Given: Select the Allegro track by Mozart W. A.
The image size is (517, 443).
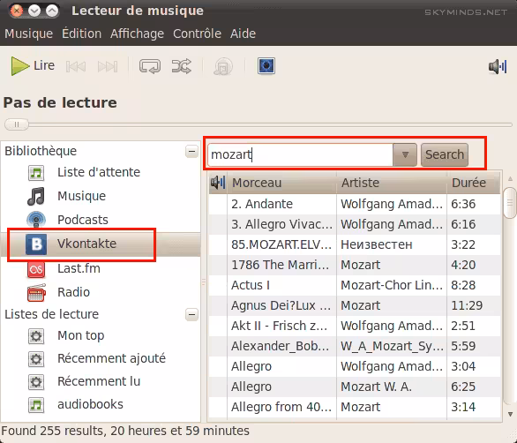Looking at the screenshot, I should click(x=355, y=387).
